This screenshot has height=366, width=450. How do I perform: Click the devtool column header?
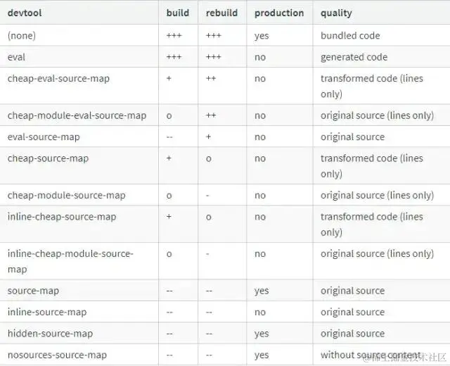(x=25, y=13)
